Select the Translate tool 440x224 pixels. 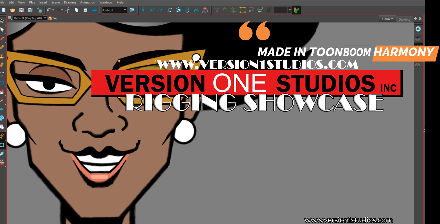pyautogui.click(x=143, y=10)
